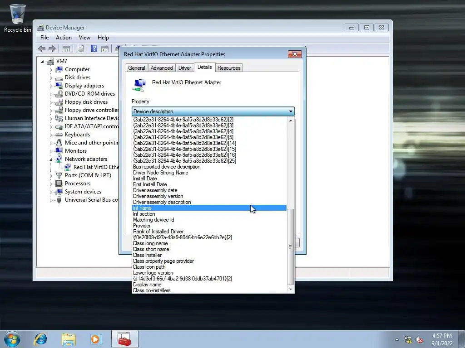Switch to the Driver tab
Screen dimensions: 465x348
[185, 68]
